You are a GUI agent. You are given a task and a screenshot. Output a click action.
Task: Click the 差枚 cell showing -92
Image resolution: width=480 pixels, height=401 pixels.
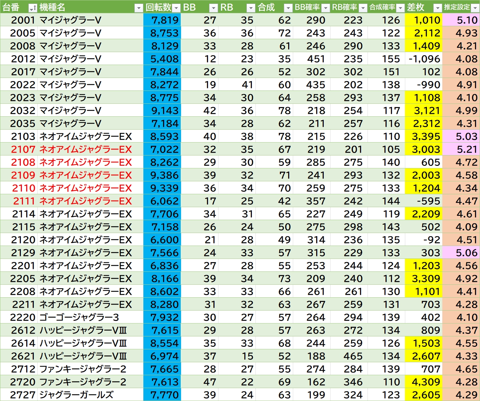[x=424, y=240]
